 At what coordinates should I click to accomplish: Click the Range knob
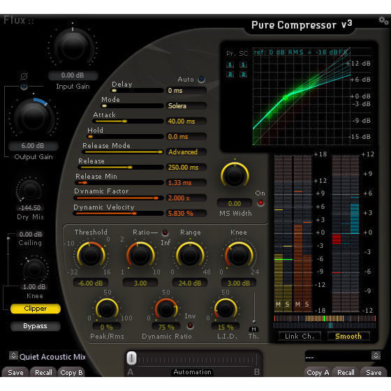coord(190,255)
